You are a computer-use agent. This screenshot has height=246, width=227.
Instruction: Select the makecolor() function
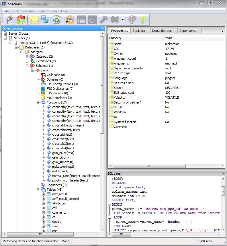click(60, 171)
